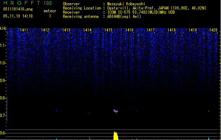Click the 1415 time axis label

tap(108, 30)
